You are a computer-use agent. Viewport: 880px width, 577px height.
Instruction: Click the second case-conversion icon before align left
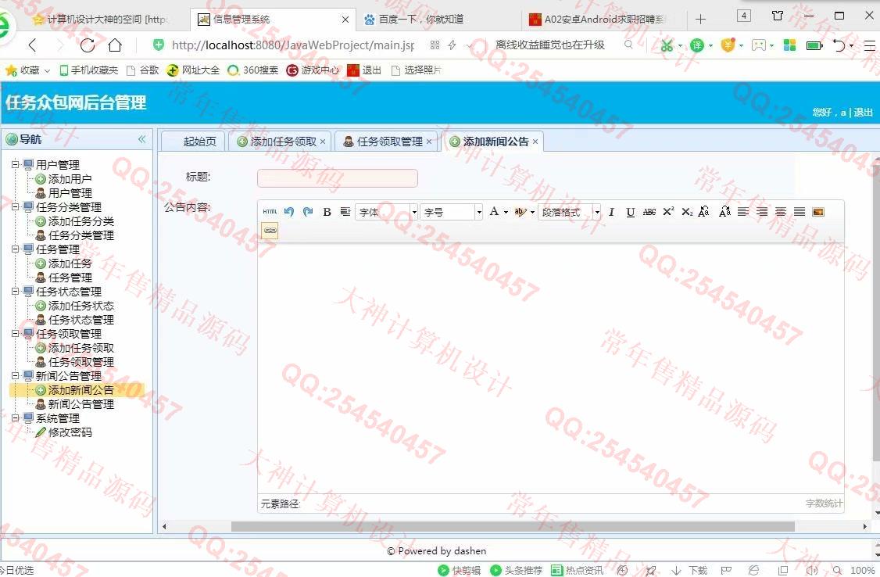(x=724, y=212)
